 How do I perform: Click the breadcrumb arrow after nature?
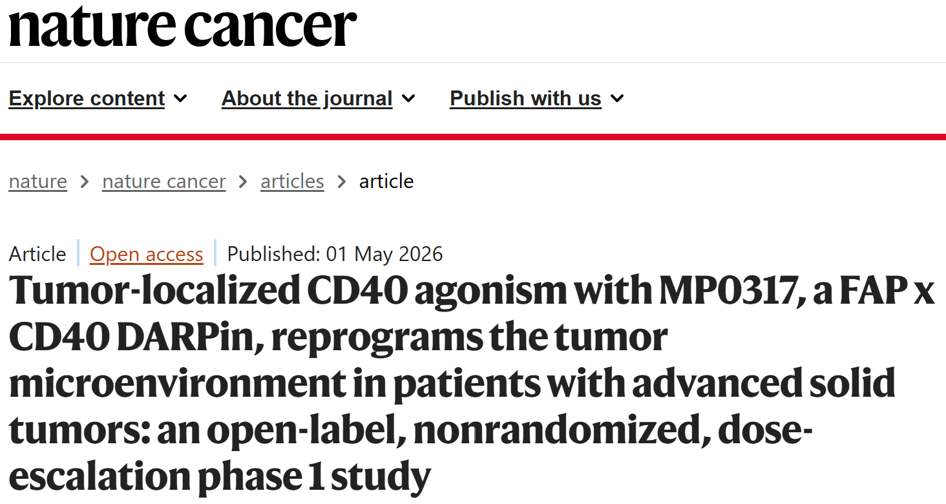coord(85,182)
